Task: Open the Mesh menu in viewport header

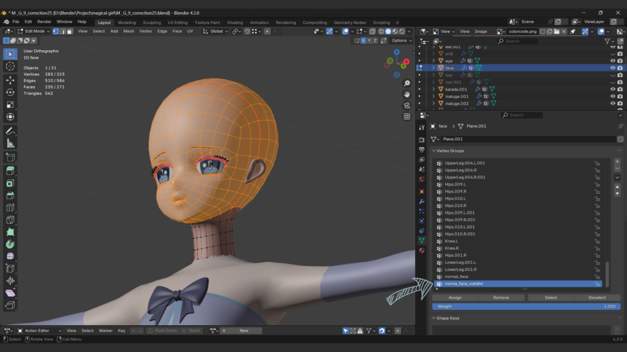Action: 129,31
